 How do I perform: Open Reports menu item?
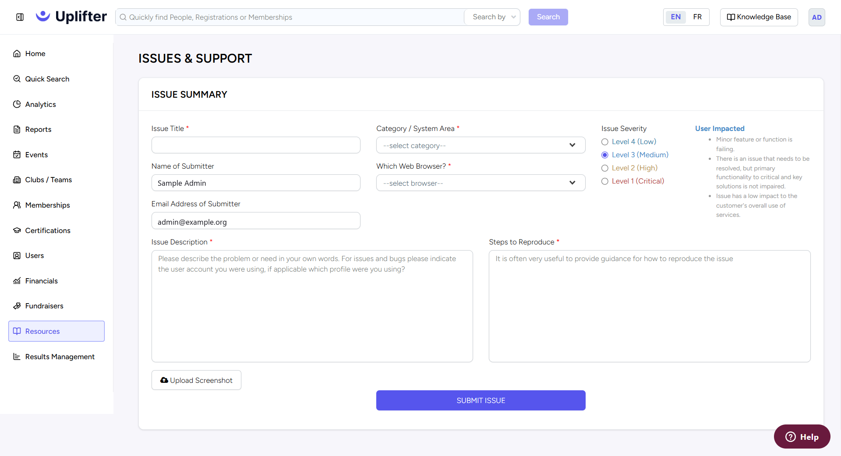(x=57, y=129)
